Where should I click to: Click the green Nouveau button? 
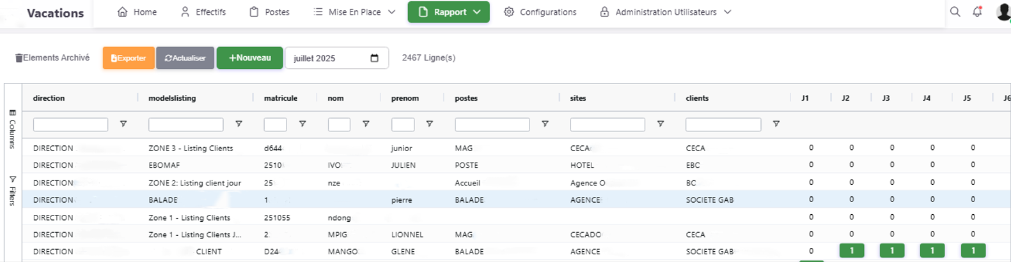pyautogui.click(x=249, y=58)
